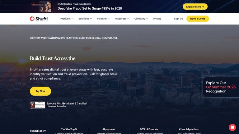Image resolution: width=239 pixels, height=134 pixels.
Task: Open the Resources menu
Action: coord(122,19)
